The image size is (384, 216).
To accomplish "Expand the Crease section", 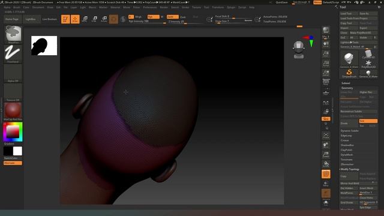I will pyautogui.click(x=344, y=140).
